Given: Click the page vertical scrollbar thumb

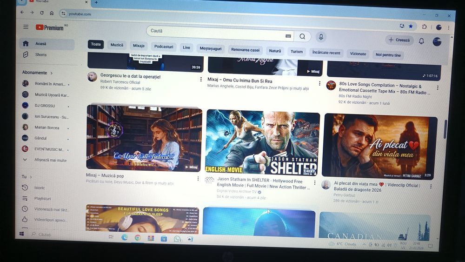Looking at the screenshot, I should 445,129.
